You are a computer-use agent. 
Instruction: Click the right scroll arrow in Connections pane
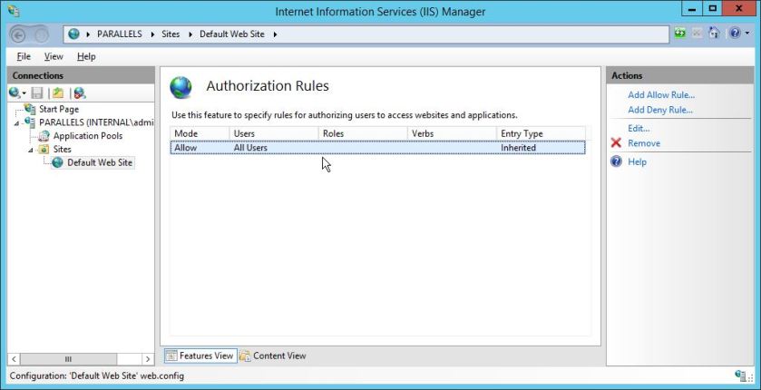click(148, 359)
